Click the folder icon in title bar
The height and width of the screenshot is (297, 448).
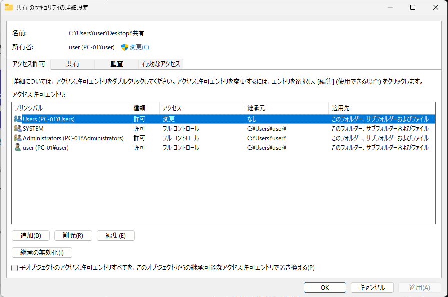point(9,7)
